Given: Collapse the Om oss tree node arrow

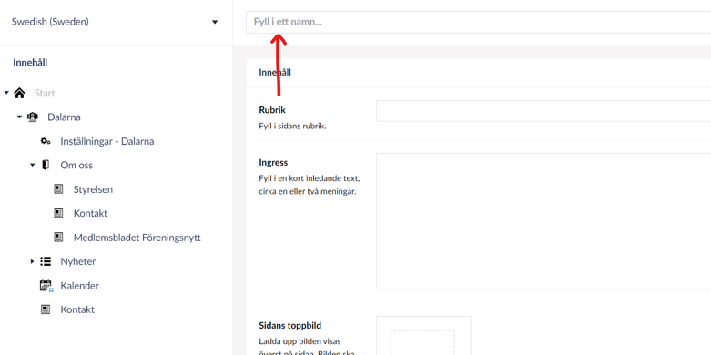Looking at the screenshot, I should tap(33, 165).
